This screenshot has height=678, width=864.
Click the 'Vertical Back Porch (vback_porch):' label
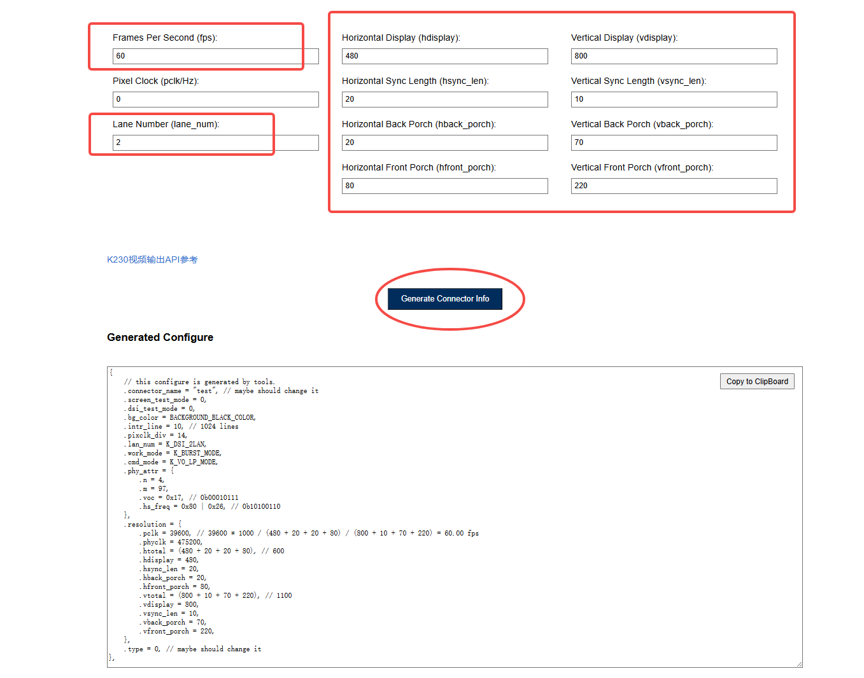(642, 124)
